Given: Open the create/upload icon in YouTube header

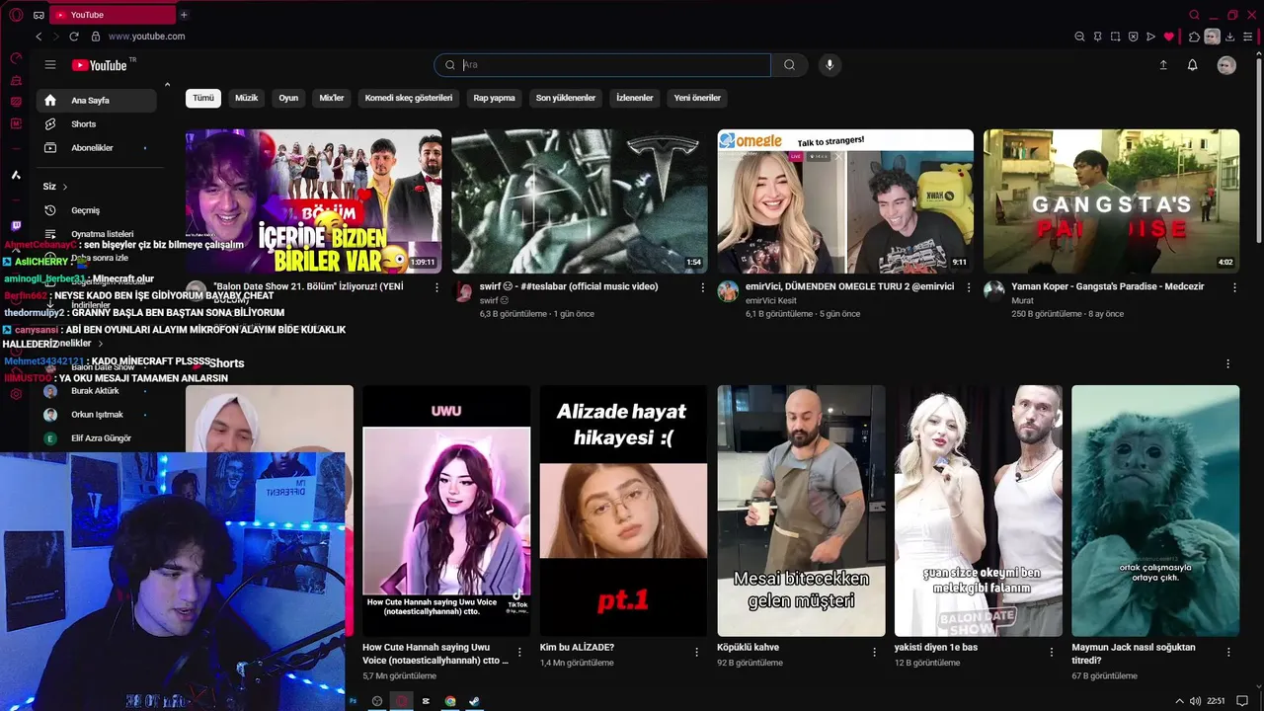Looking at the screenshot, I should point(1163,65).
